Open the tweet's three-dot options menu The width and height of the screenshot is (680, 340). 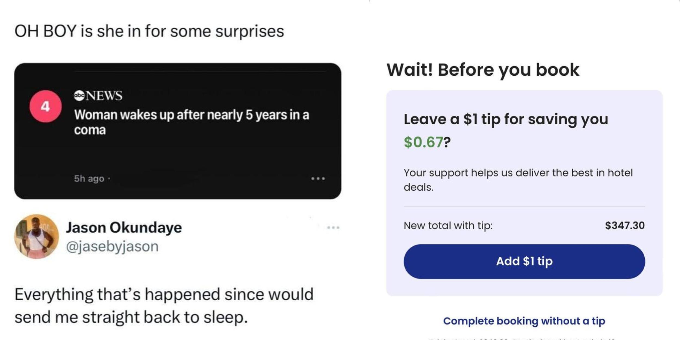pos(333,227)
